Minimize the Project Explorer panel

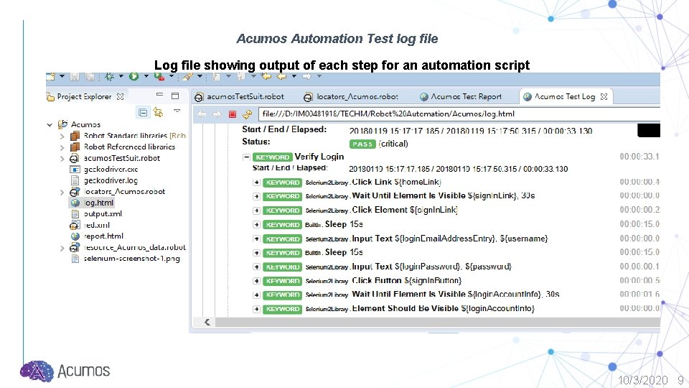pos(159,95)
